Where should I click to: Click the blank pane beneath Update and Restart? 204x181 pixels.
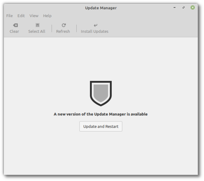tap(101, 153)
